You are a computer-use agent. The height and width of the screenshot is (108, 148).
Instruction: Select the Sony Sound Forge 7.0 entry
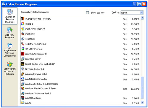(x=81, y=54)
